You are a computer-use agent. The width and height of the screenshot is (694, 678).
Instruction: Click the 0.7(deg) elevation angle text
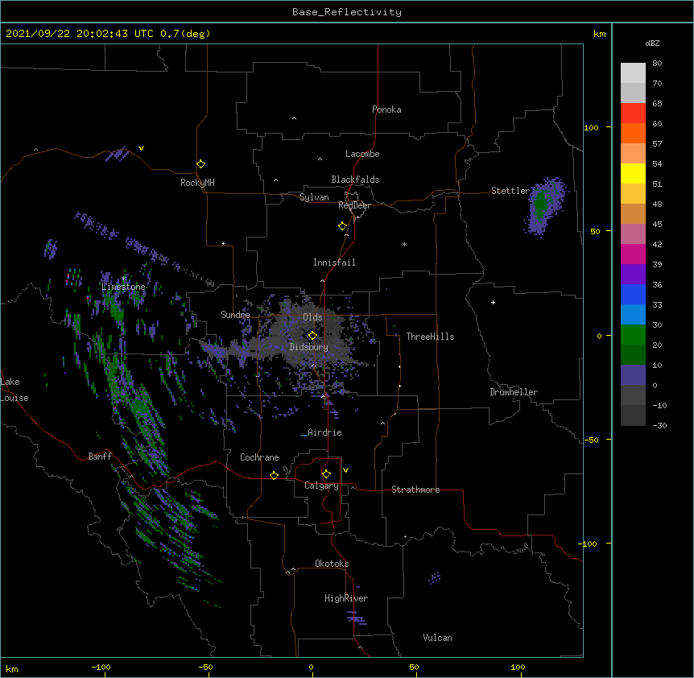(185, 34)
